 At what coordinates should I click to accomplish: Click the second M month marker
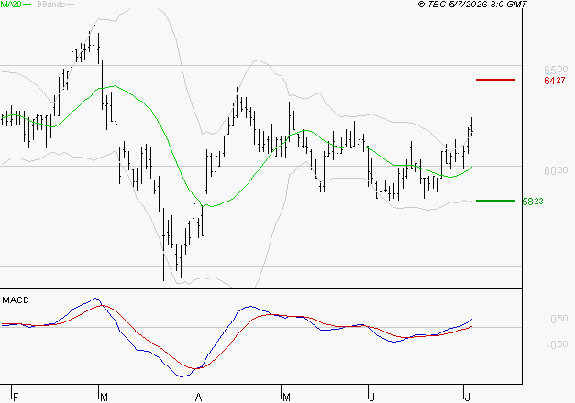(x=286, y=397)
